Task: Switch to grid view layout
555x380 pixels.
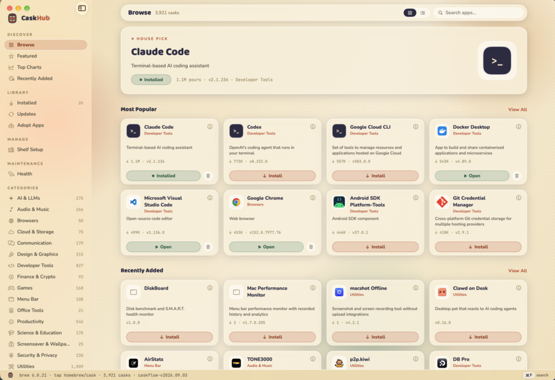Action: pyautogui.click(x=410, y=13)
